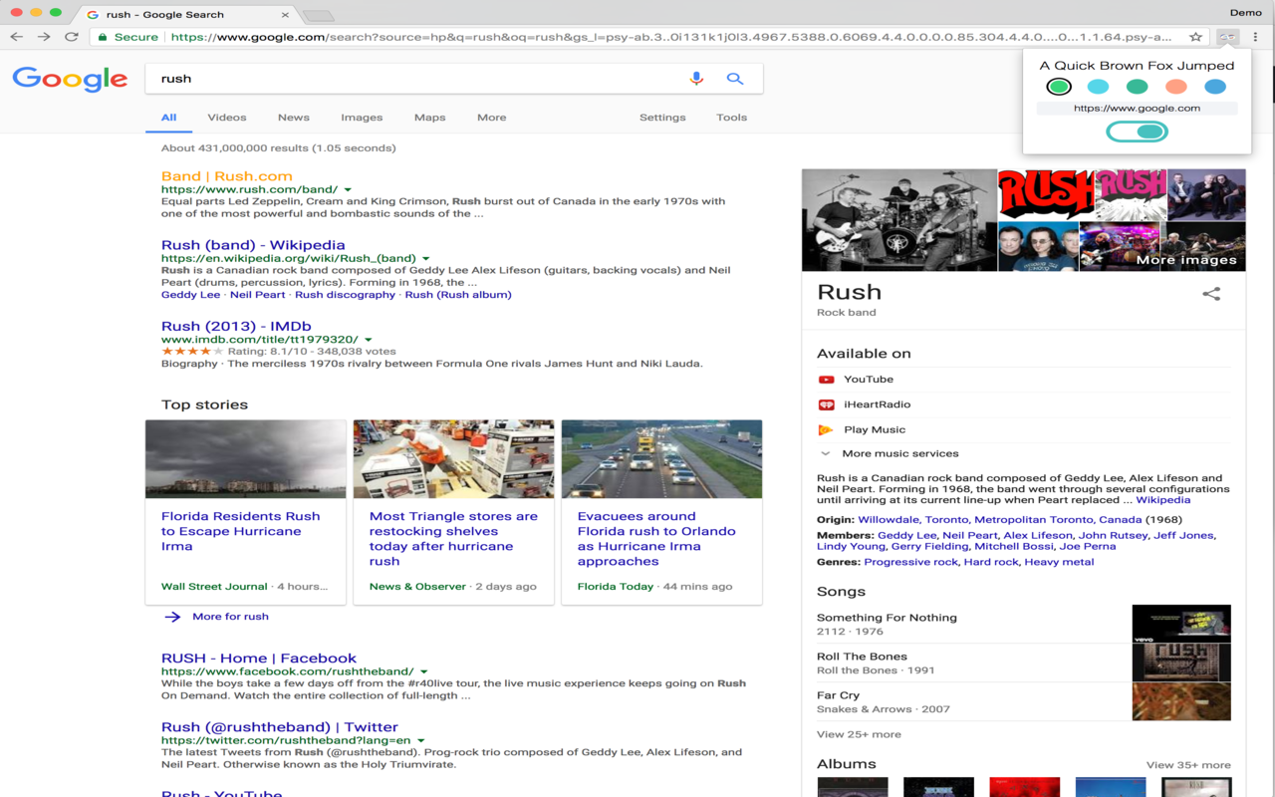Bookmark the page with the star icon
The image size is (1275, 797).
(x=1195, y=37)
